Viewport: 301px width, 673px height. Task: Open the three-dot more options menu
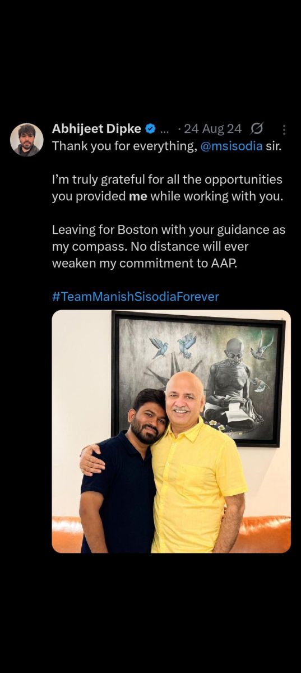pos(284,130)
